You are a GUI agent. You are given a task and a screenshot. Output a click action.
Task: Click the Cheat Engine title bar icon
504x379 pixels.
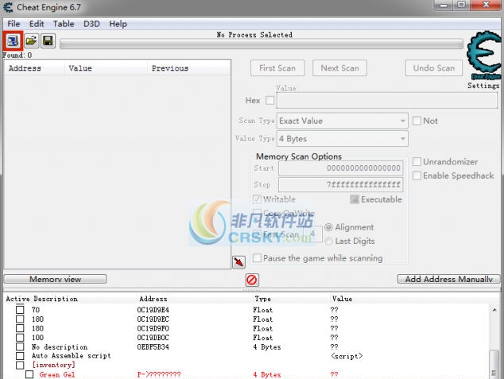8,7
